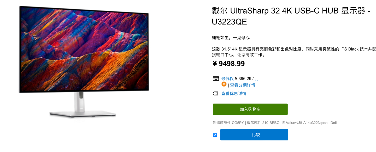Click the coupon tag icon
The image size is (376, 152).
click(x=215, y=93)
